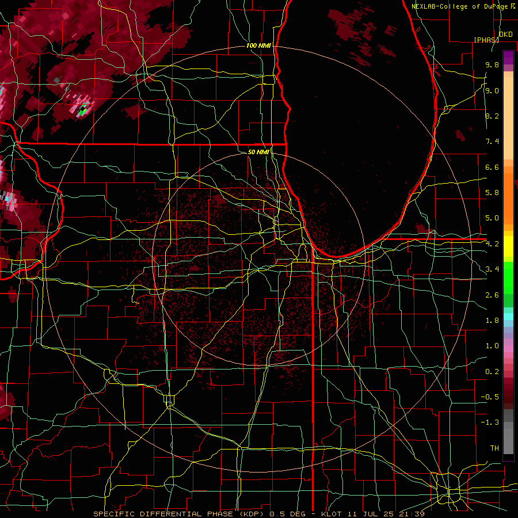The height and width of the screenshot is (518, 518).
Task: Click the 9.8 value on the scale
Action: [492, 64]
